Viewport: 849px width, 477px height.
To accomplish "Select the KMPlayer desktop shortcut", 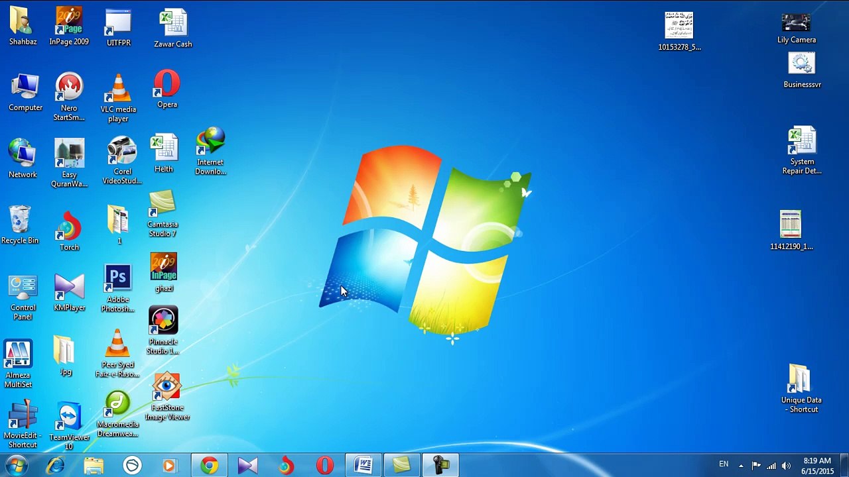I will point(70,292).
